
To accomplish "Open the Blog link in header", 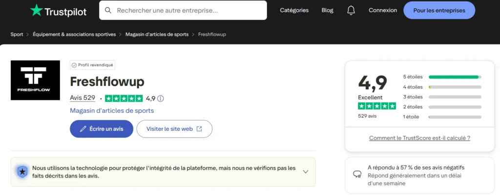I will click(x=328, y=10).
